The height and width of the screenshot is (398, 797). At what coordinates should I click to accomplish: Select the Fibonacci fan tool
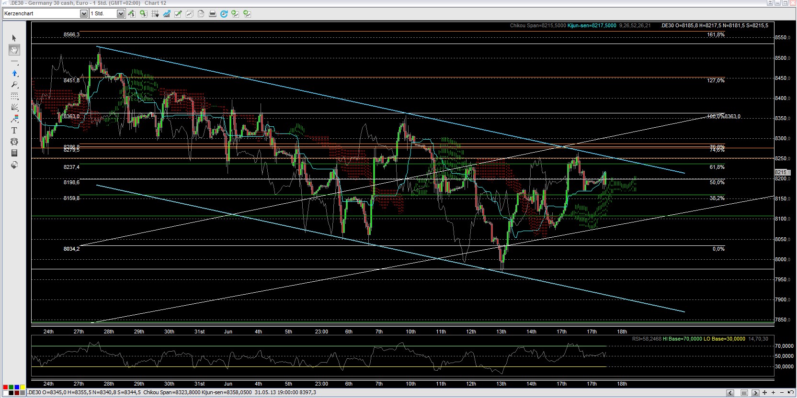point(14,107)
